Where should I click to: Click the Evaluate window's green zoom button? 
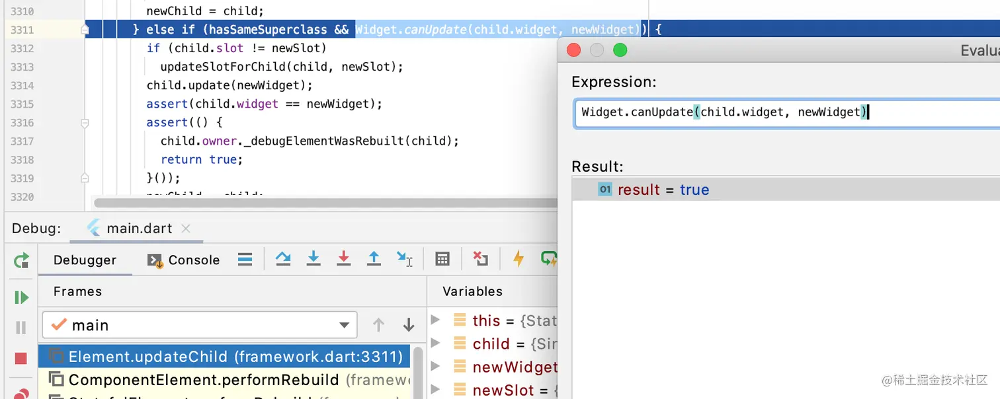tap(620, 50)
